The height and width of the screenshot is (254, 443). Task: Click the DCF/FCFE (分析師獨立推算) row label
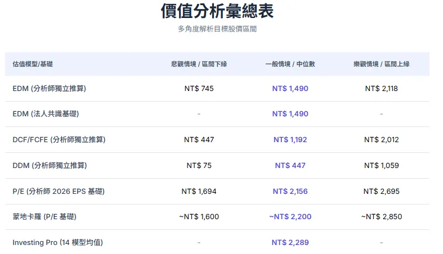(59, 139)
